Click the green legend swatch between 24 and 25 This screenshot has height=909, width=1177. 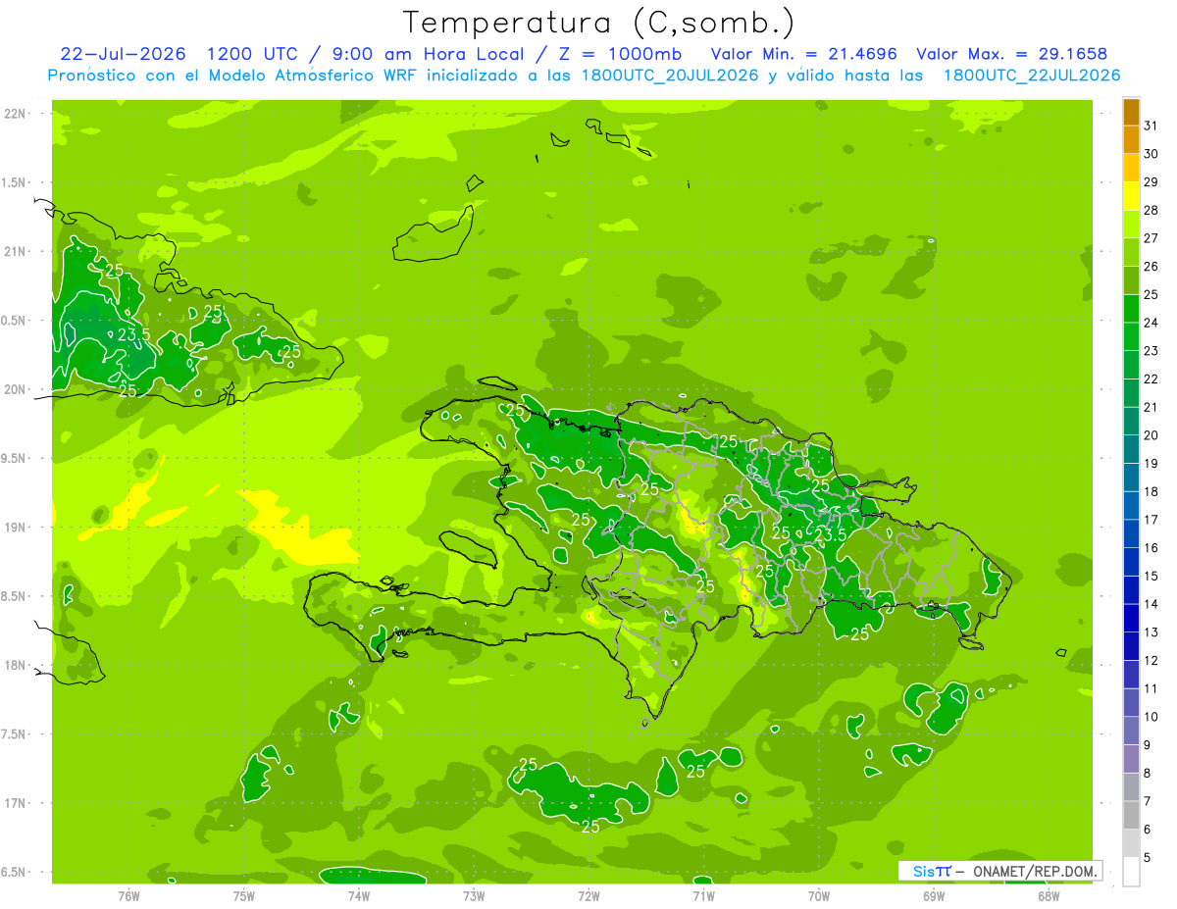(1131, 309)
